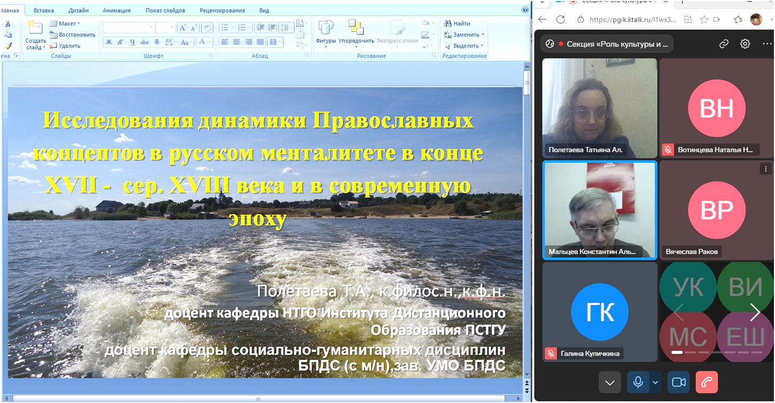Image resolution: width=775 pixels, height=403 pixels.
Task: Select Галина Куличкина participant tile
Action: 599,313
